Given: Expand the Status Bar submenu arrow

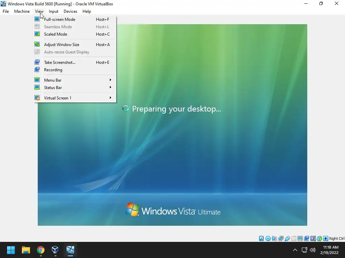Looking at the screenshot, I should pyautogui.click(x=111, y=87).
